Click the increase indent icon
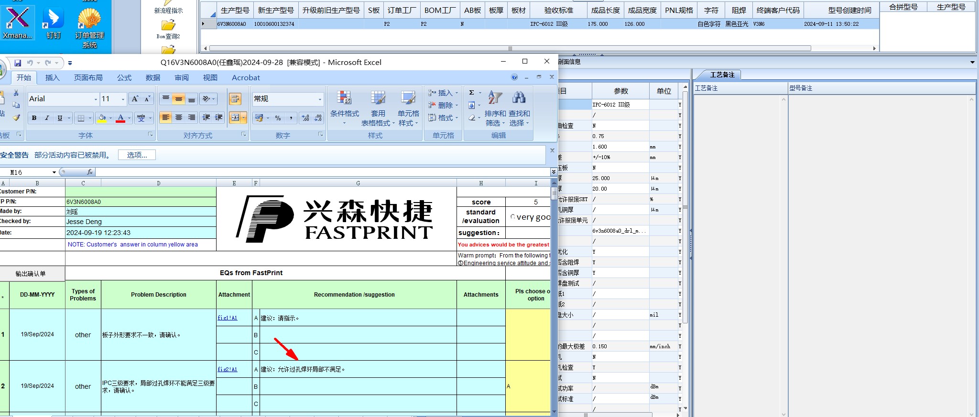979x417 pixels. pyautogui.click(x=219, y=118)
